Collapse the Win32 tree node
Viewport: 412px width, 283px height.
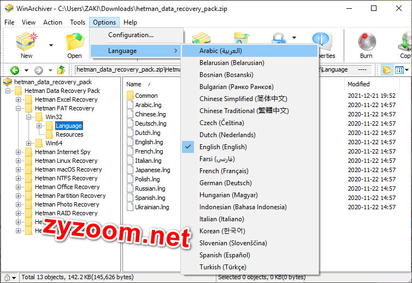point(28,117)
